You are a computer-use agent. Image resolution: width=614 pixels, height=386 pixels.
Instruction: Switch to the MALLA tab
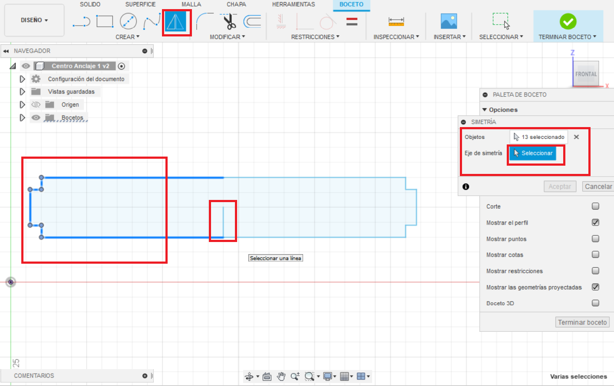click(191, 4)
